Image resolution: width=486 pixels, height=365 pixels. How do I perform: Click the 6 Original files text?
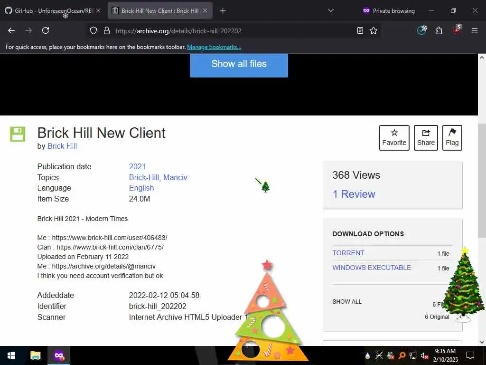coord(437,317)
